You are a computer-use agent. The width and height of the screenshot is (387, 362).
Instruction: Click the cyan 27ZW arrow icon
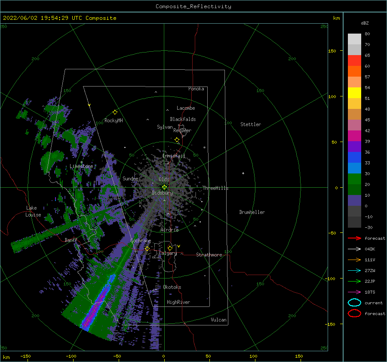(x=354, y=271)
